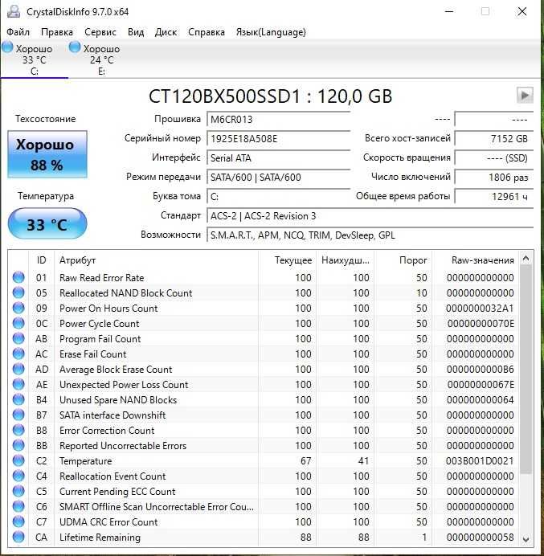Click the status icon of Lifetime Remaining

pyautogui.click(x=18, y=537)
